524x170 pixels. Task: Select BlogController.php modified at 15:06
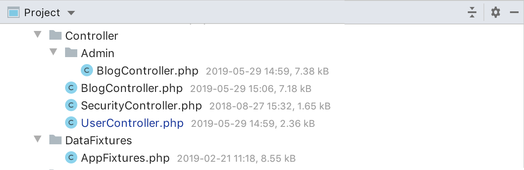[x=132, y=88]
